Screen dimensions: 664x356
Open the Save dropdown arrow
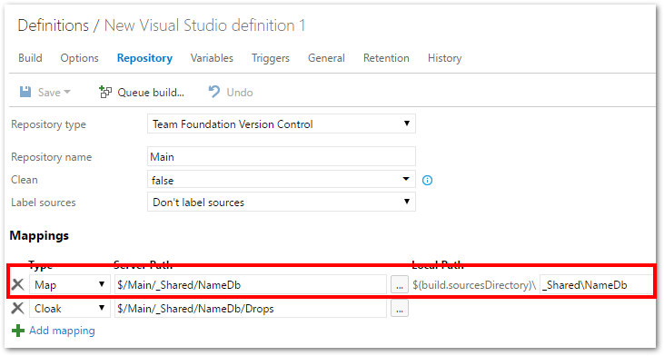67,92
